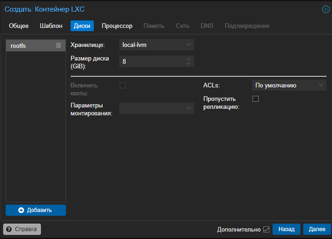Click the Назад button
The width and height of the screenshot is (332, 239).
[286, 229]
